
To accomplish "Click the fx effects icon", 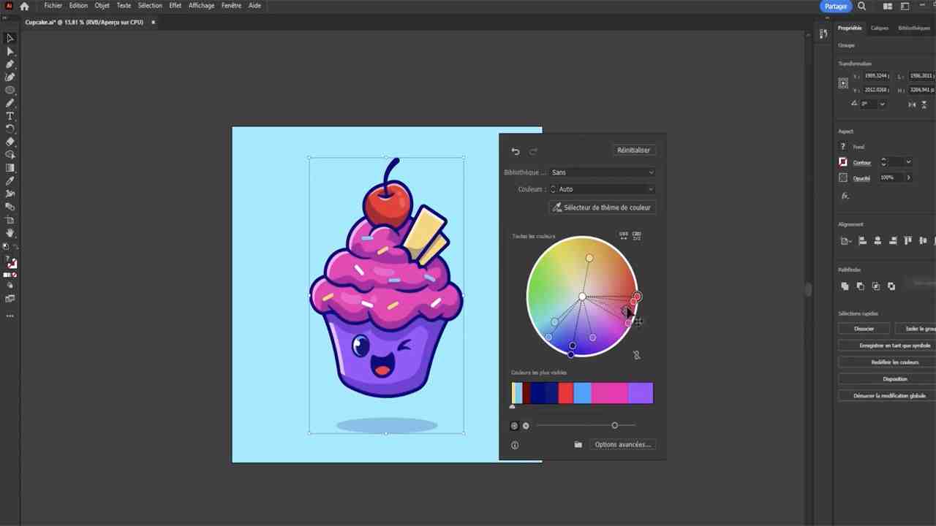I will coord(845,196).
